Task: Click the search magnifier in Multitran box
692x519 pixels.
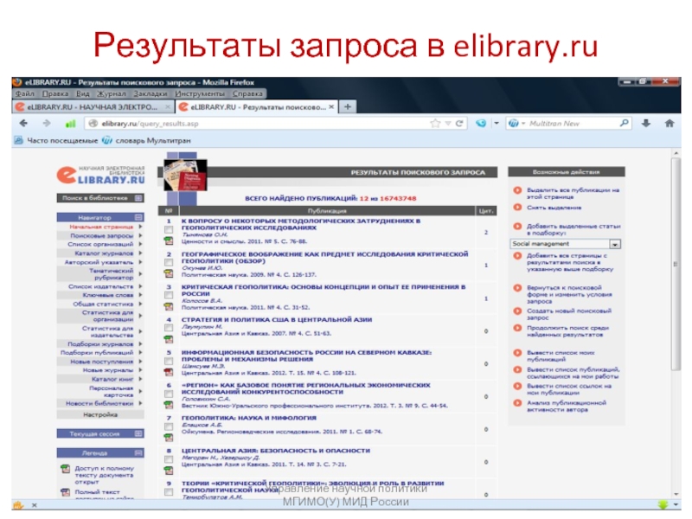Action: coord(624,123)
